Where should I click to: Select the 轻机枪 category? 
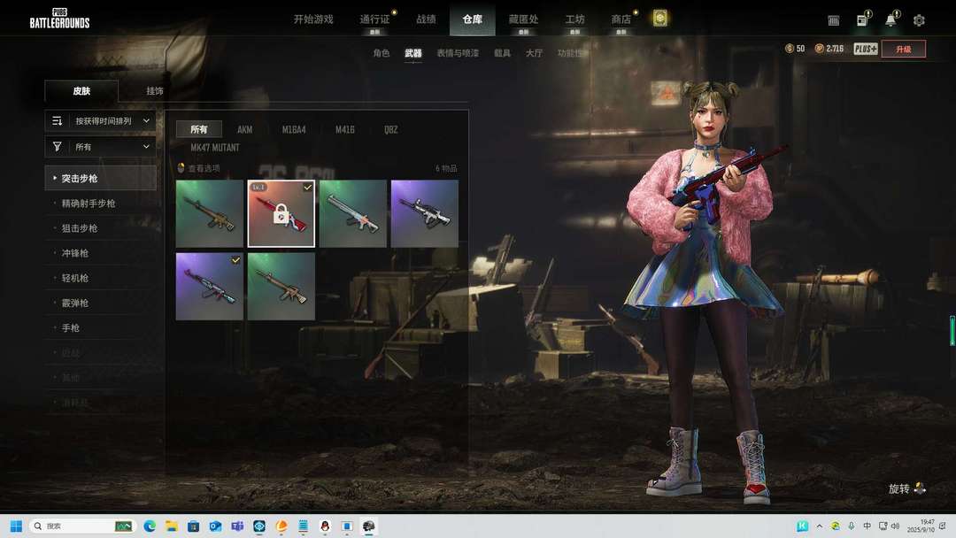click(x=101, y=278)
